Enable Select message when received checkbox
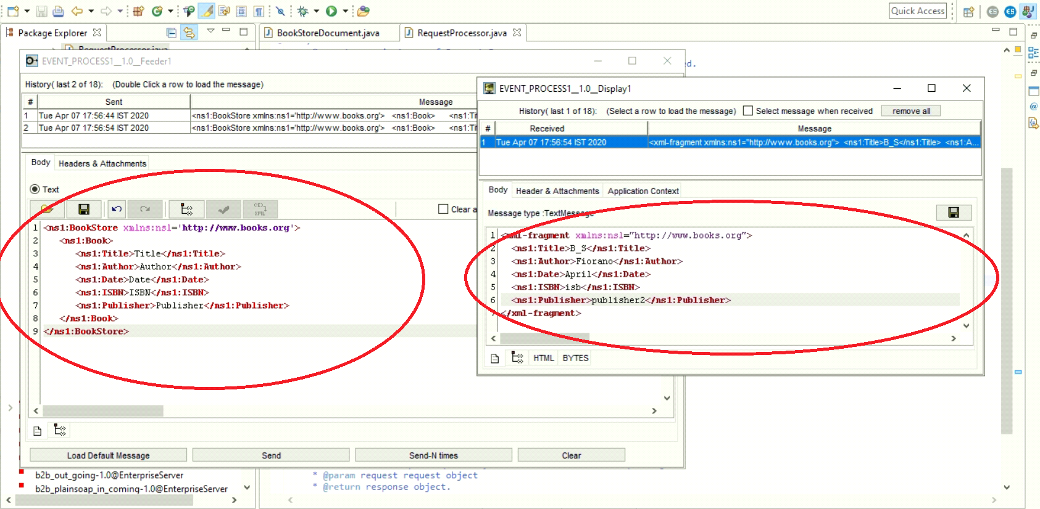This screenshot has height=509, width=1040. pyautogui.click(x=748, y=111)
